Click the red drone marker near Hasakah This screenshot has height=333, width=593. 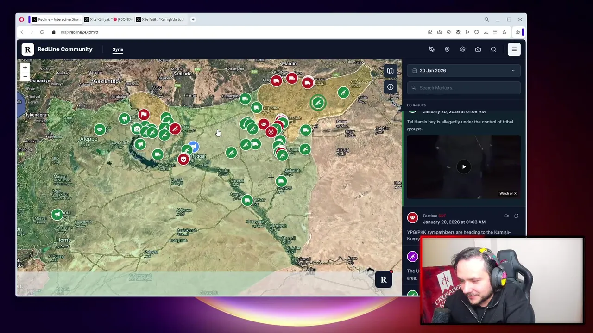click(x=271, y=132)
